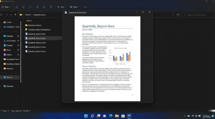Click the clock and date in taskbar

pyautogui.click(x=206, y=116)
